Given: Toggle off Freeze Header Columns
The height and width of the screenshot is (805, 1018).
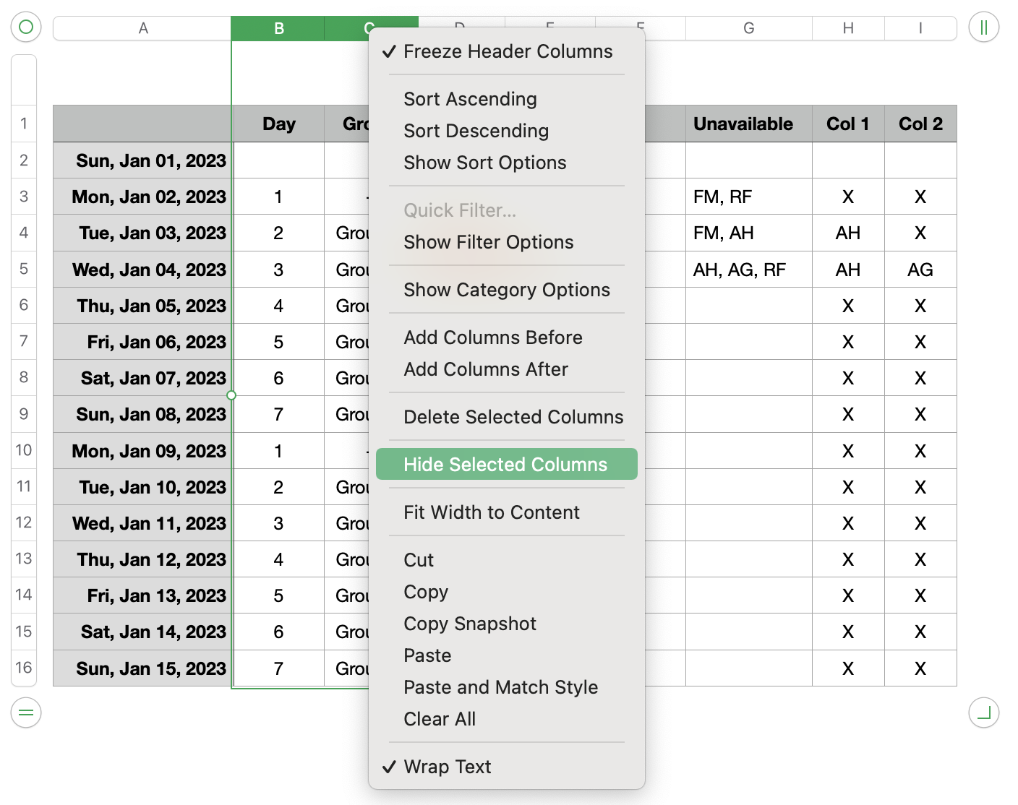Looking at the screenshot, I should tap(508, 51).
